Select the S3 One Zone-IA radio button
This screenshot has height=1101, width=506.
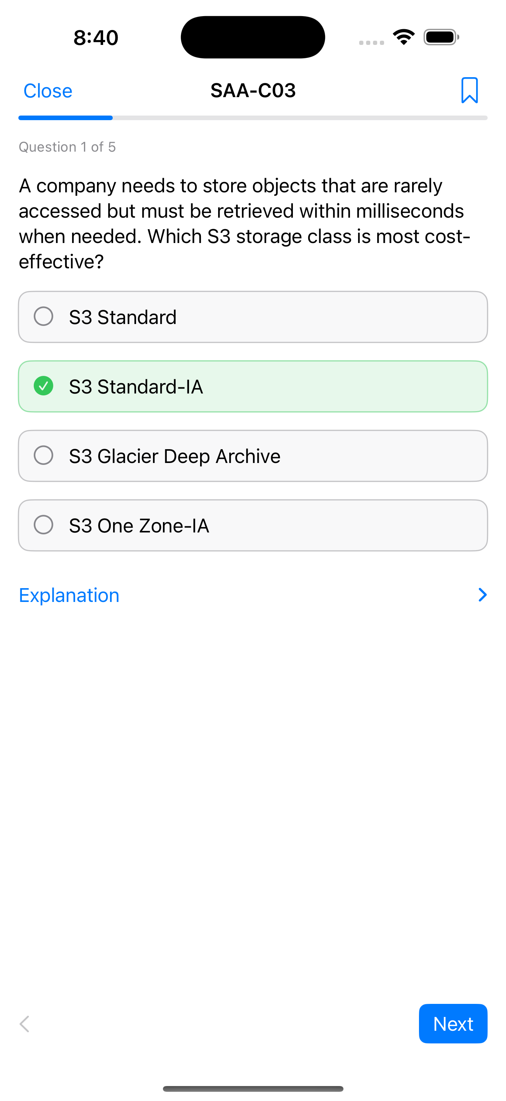click(44, 525)
